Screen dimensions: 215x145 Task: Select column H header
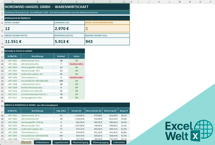click(x=132, y=2)
